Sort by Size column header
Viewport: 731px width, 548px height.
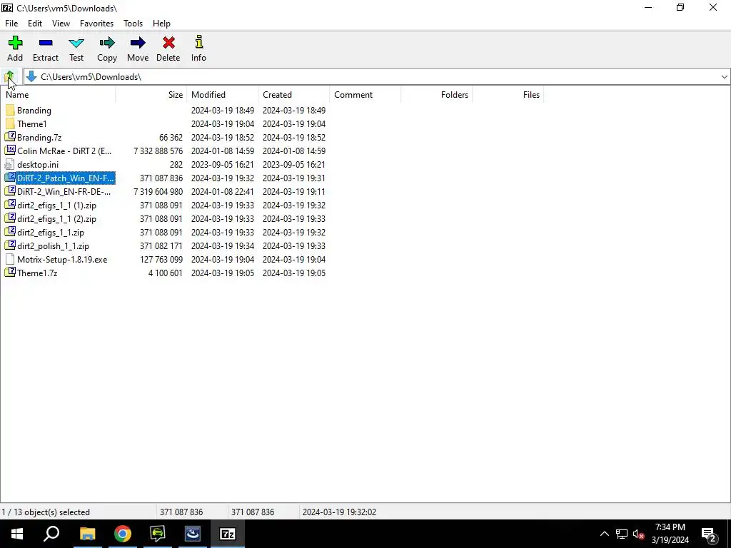(x=151, y=95)
